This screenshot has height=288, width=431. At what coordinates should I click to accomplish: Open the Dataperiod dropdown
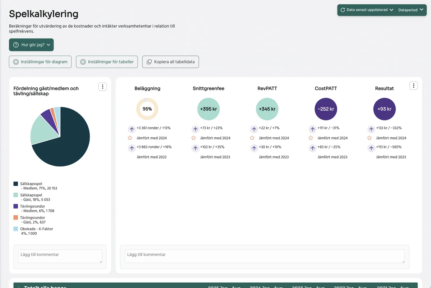(411, 10)
